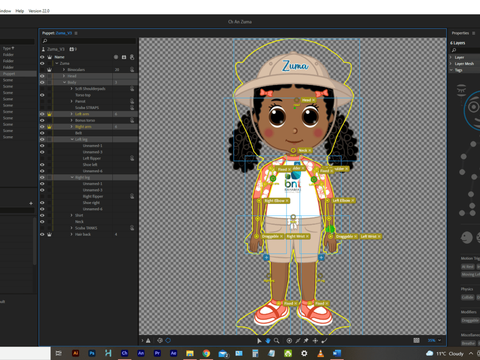Expand the Layer section in Properties
The width and height of the screenshot is (480, 360).
(x=451, y=57)
